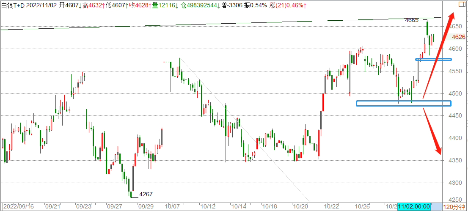This screenshot has width=468, height=211.
Task: Click the 09/27 date on time axis
Action: (115, 206)
